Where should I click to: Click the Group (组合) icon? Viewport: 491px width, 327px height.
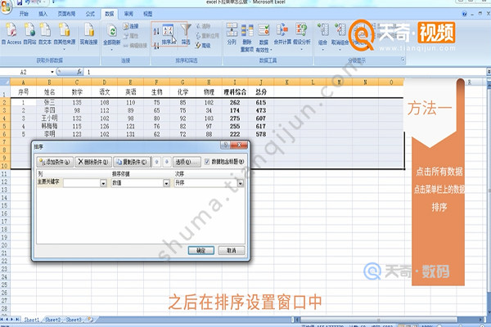click(323, 30)
